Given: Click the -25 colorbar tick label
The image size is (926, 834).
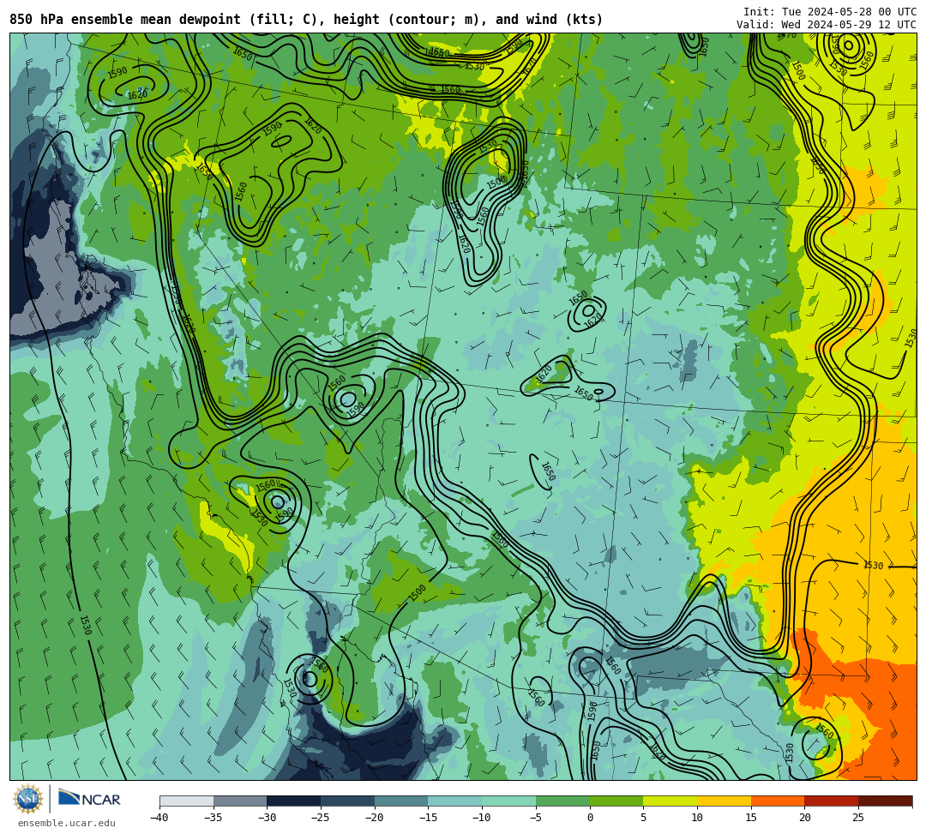Looking at the screenshot, I should [x=320, y=818].
